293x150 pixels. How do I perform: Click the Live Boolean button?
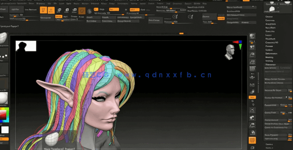pyautogui.click(x=31, y=10)
